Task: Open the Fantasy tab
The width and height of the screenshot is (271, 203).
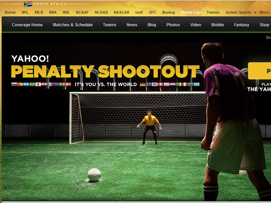Action: pyautogui.click(x=242, y=25)
